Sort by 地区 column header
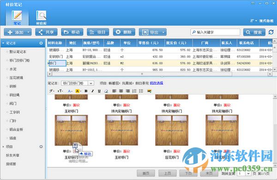This screenshot has width=277, height=180. click(x=74, y=43)
